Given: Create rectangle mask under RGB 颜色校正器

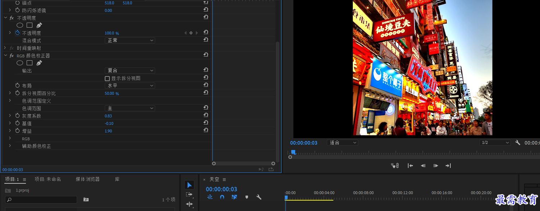Looking at the screenshot, I should click(30, 63).
